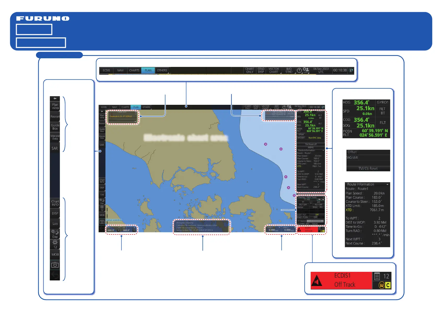Toggle the Offset button in enlarged sensor box
440x311 pixels.
(x=352, y=152)
